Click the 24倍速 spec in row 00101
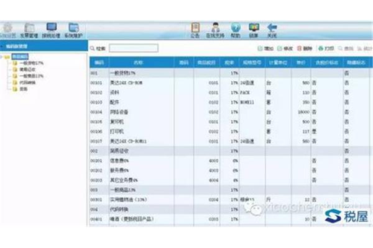Image resolution: width=373 pixels, height=248 pixels. (x=247, y=83)
